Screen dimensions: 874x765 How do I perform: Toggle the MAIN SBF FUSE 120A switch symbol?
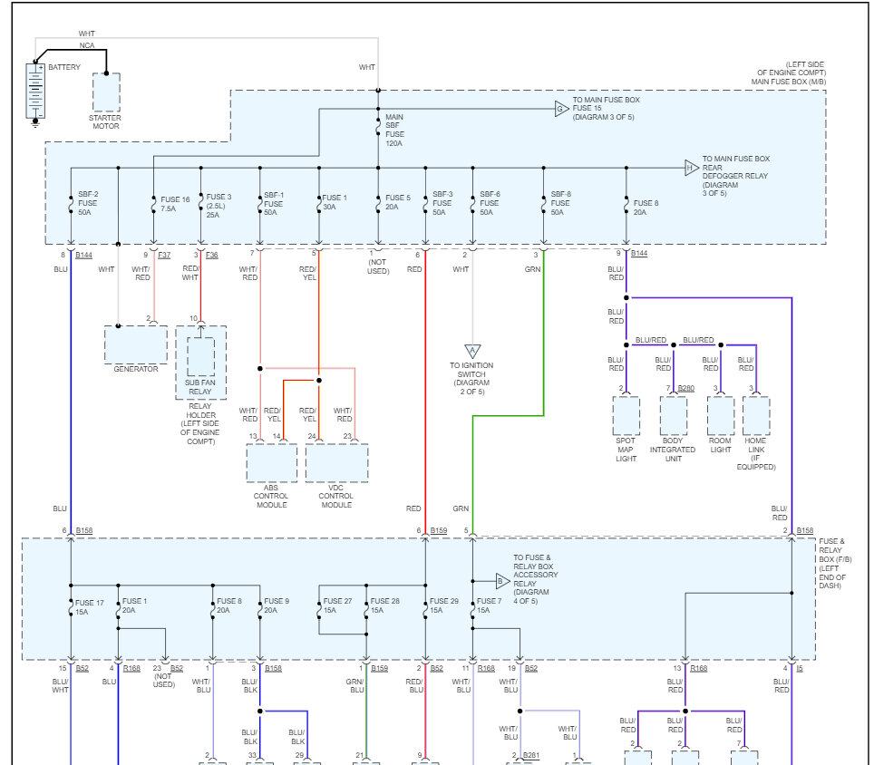click(377, 128)
